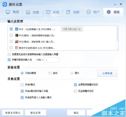The width and height of the screenshot is (126, 117).
Task: Select the 自动 update radio button
Action: [x=50, y=73]
